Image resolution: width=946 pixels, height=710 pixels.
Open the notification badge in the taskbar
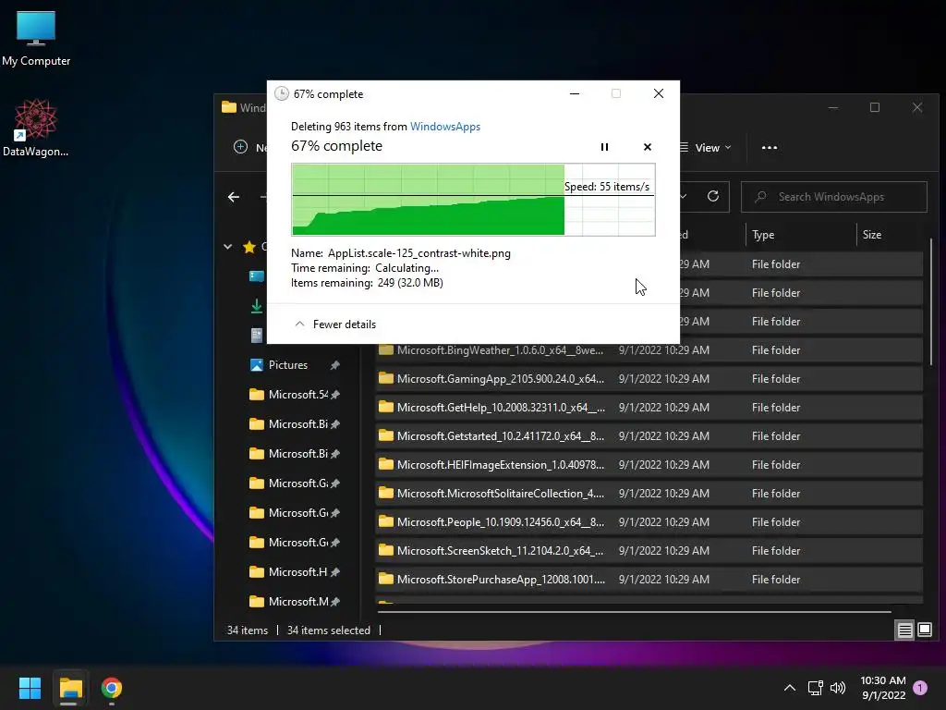(x=920, y=688)
